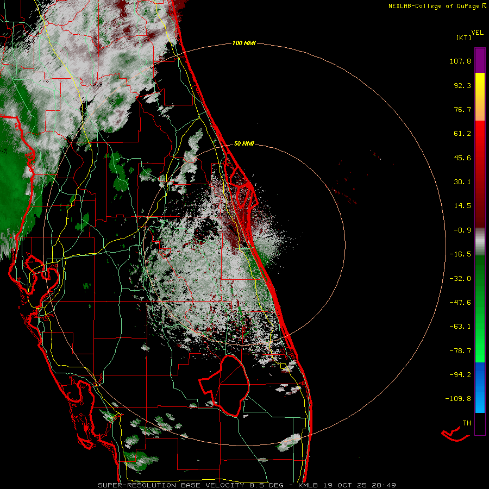489x489 pixels.
Task: Click the -63.1 velocity scale value
Action: [x=460, y=327]
